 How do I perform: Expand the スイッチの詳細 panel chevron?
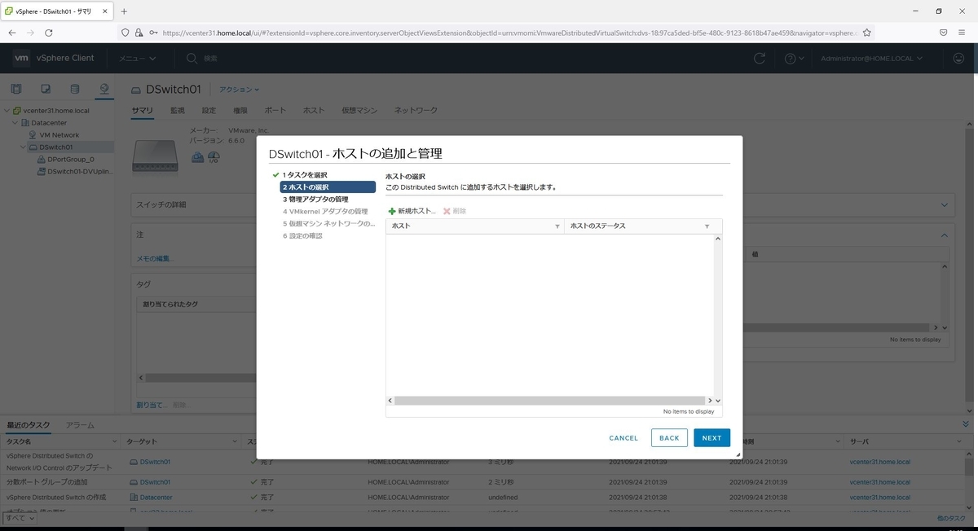coord(945,204)
